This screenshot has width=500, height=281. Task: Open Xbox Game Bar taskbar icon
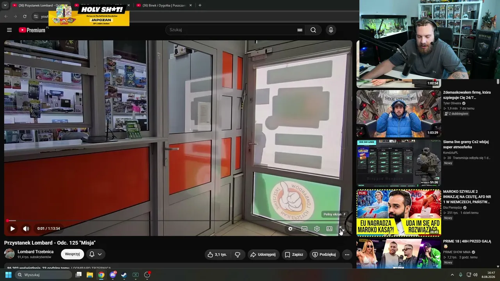(136, 275)
